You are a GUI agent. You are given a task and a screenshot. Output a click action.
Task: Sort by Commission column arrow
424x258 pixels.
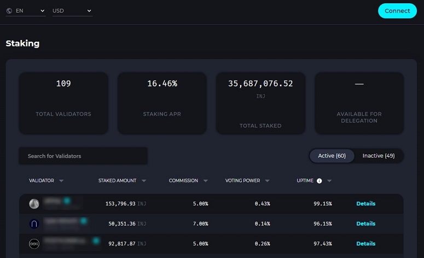coord(206,181)
